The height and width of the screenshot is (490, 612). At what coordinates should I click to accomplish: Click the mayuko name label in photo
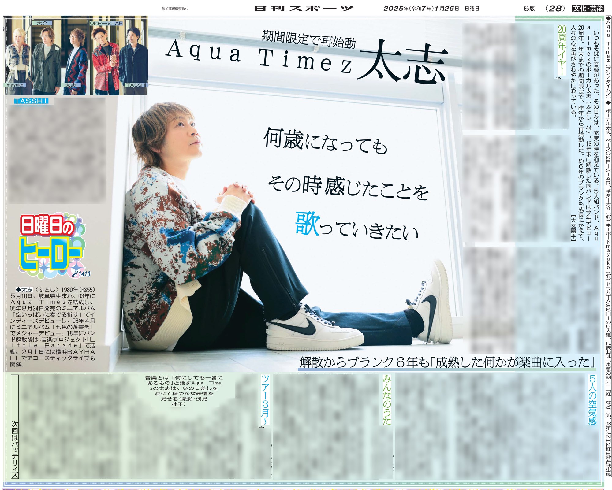coord(15,85)
